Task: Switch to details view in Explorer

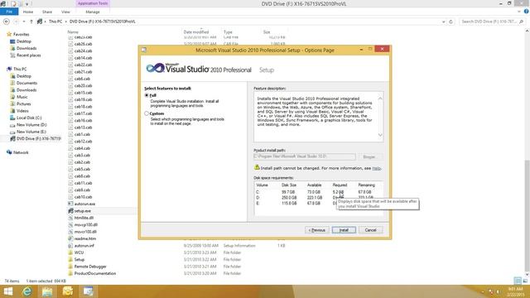Action: (518, 281)
